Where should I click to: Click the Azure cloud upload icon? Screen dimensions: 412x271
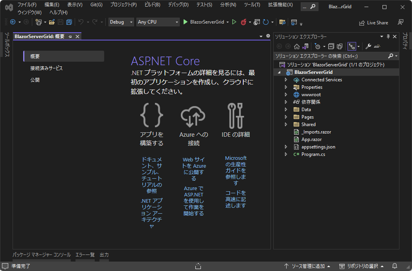coord(193,117)
